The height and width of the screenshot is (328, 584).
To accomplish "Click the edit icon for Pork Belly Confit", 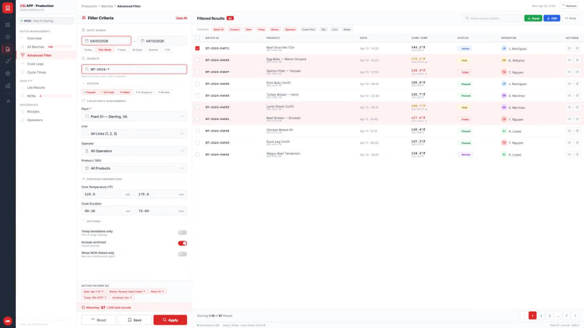I will click(578, 84).
